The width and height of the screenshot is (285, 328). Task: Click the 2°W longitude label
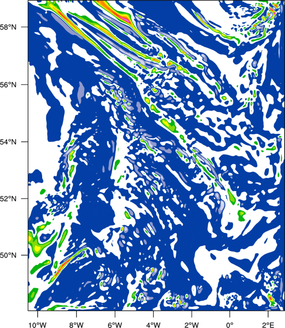tap(192, 325)
